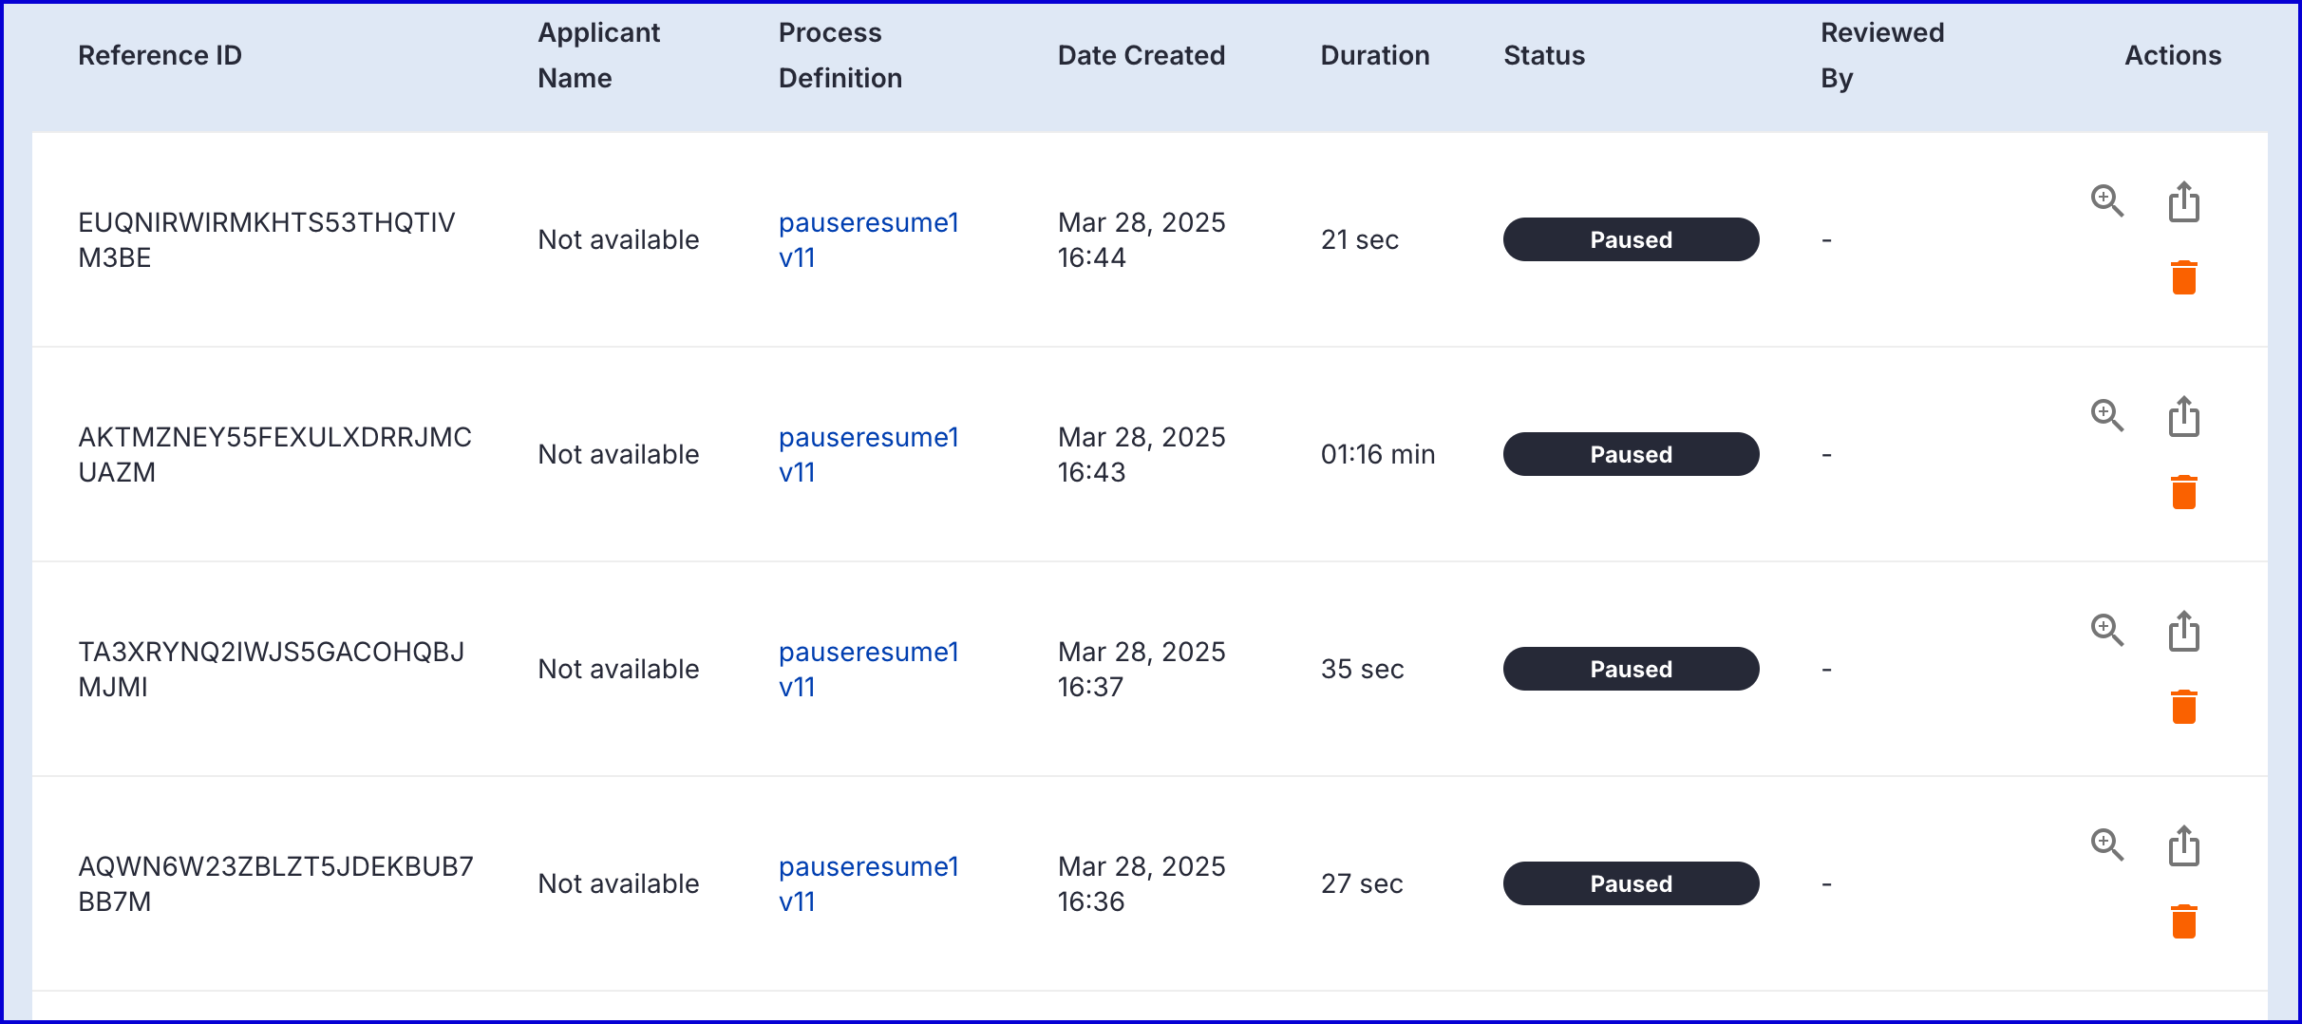Click the Paused status badge for the 21 sec row
This screenshot has width=2302, height=1024.
click(1630, 239)
